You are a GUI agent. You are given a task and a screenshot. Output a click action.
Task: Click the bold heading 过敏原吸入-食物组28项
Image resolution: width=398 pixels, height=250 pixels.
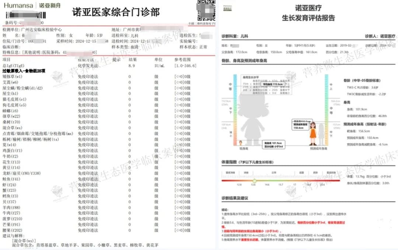click(24, 71)
